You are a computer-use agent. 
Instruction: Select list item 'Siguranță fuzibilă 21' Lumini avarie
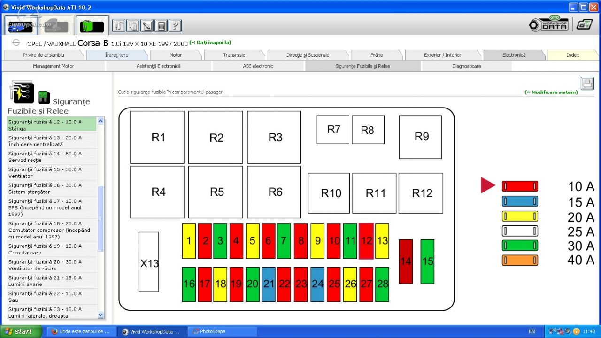tap(52, 281)
